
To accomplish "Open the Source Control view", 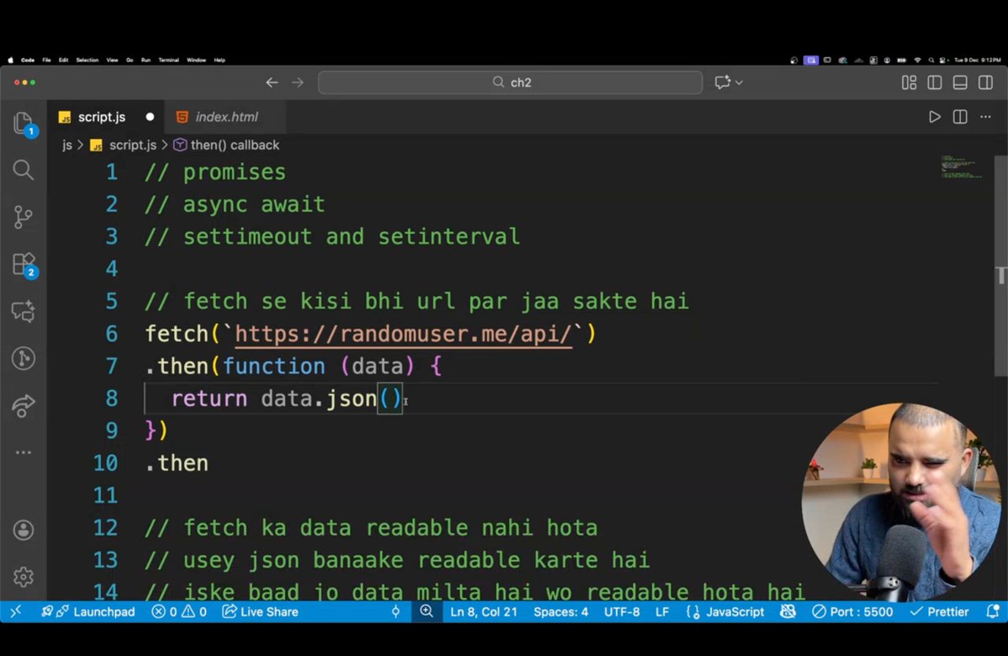I will pos(24,217).
